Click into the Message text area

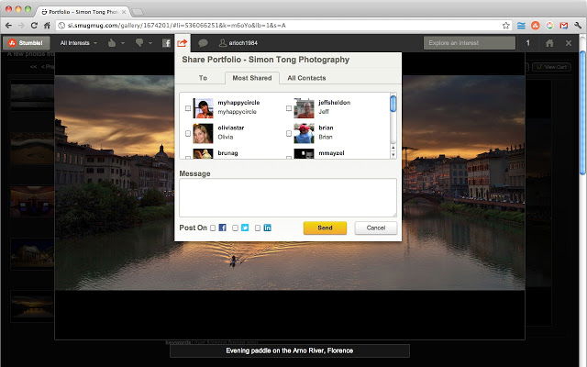coord(288,197)
